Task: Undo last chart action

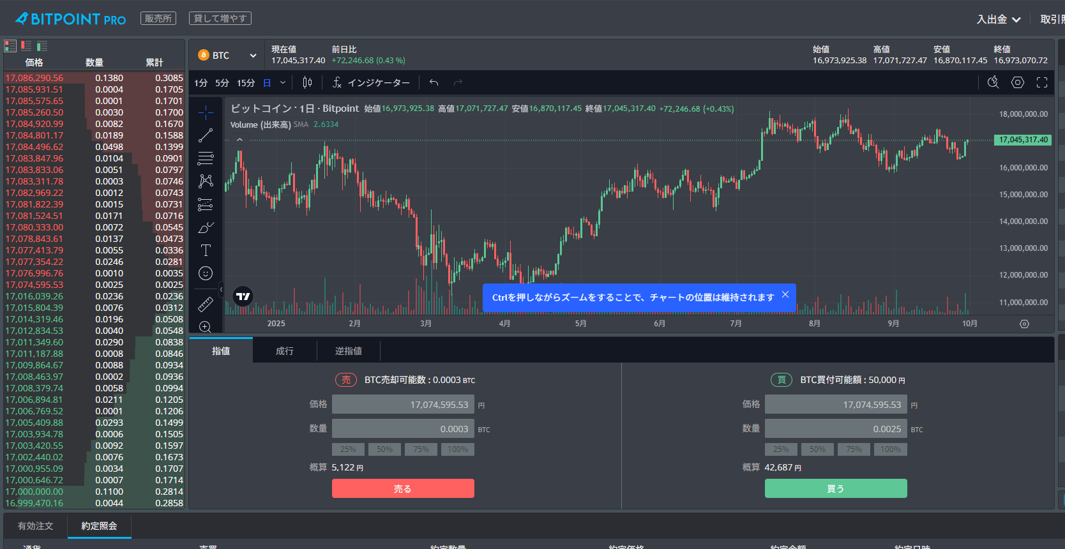Action: point(434,82)
